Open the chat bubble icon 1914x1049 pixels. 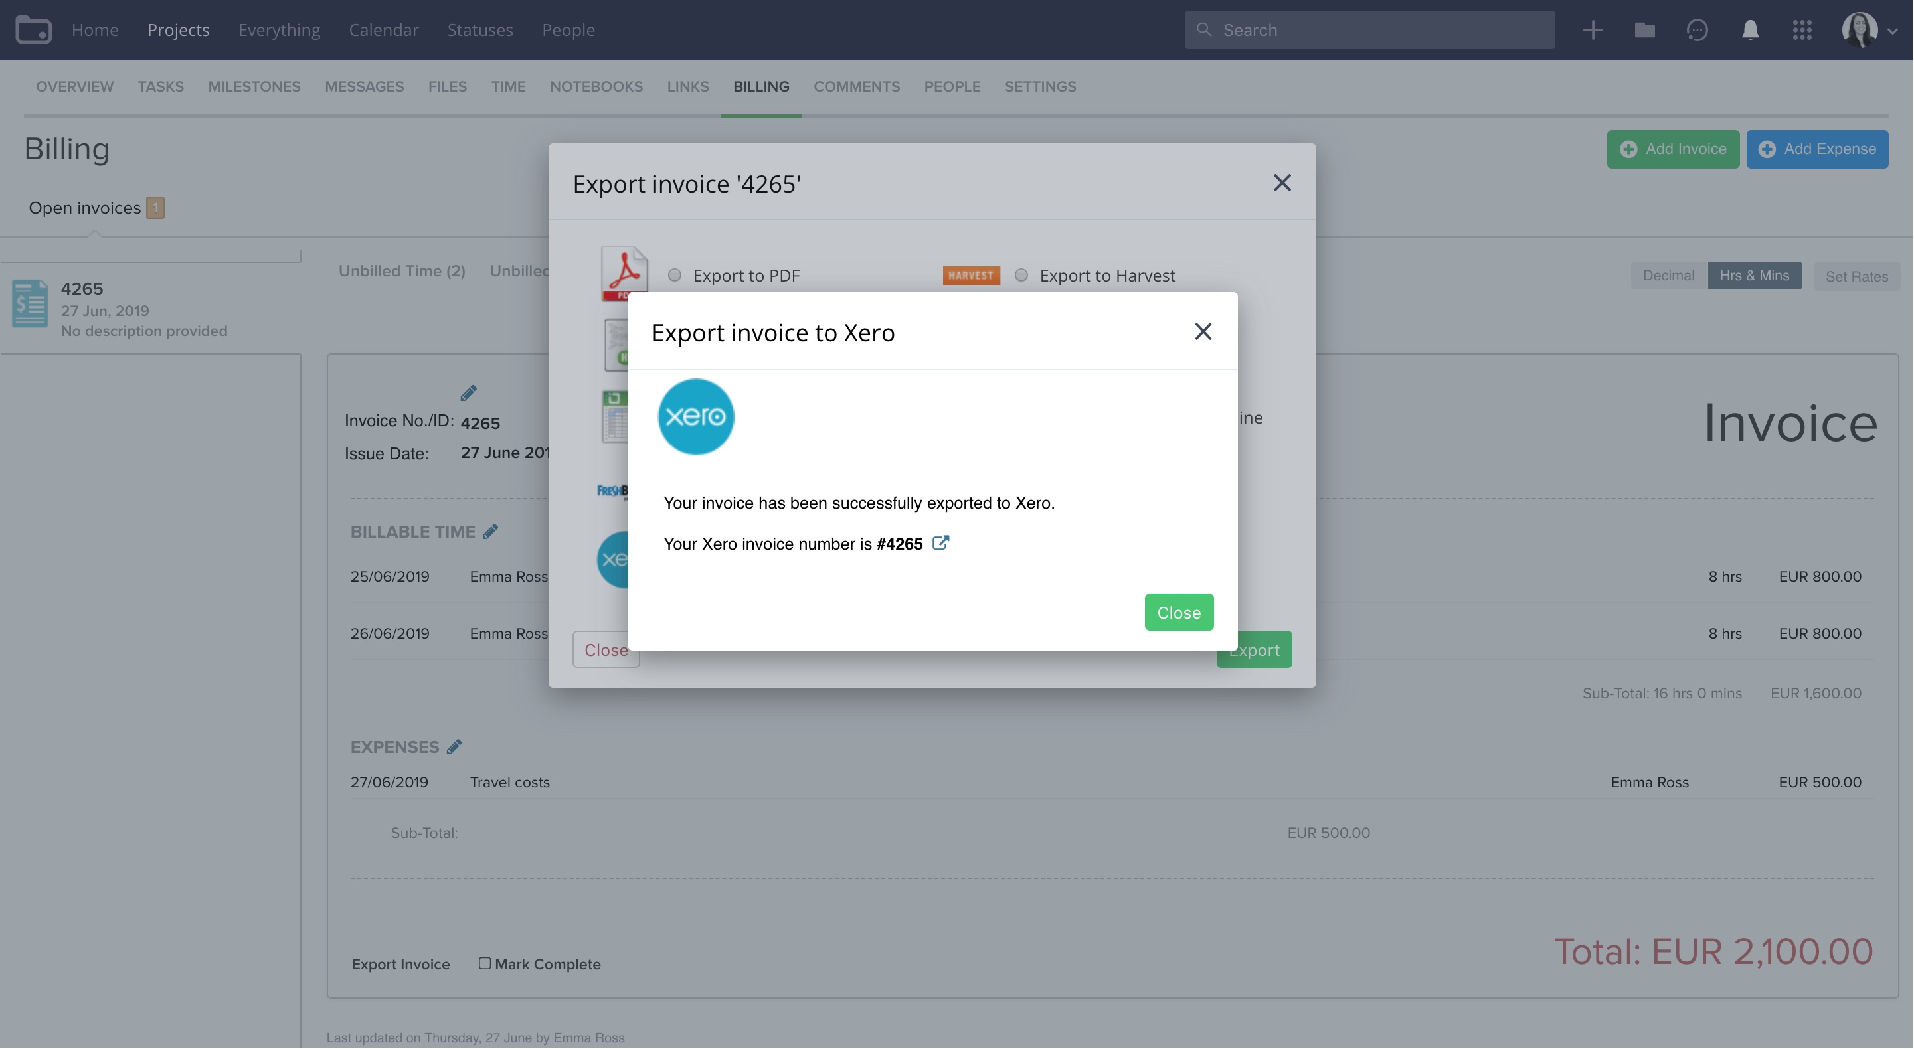pyautogui.click(x=1697, y=30)
